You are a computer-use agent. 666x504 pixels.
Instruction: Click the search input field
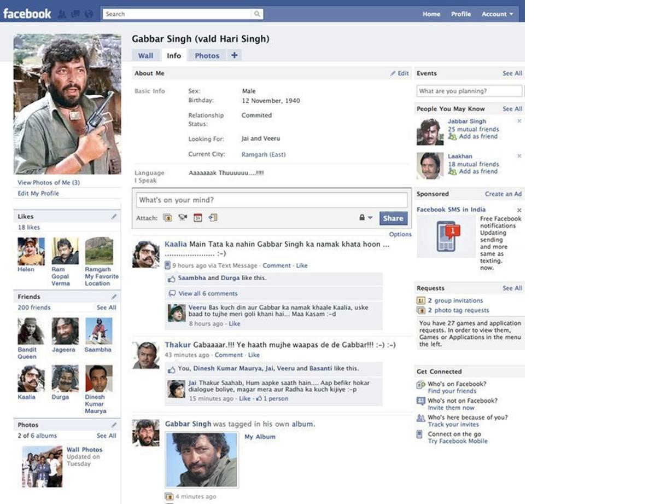177,14
